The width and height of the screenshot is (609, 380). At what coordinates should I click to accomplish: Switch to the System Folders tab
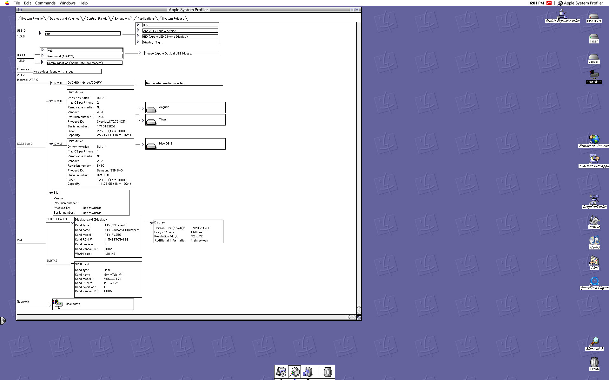(x=173, y=19)
